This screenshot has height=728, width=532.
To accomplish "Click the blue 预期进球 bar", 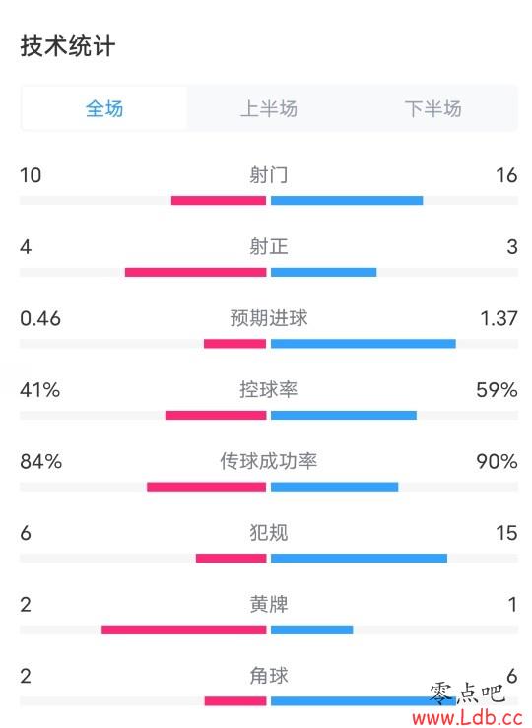I will point(364,344).
